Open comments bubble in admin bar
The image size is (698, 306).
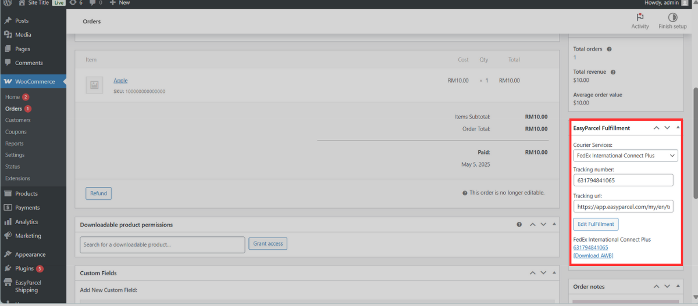pyautogui.click(x=96, y=3)
